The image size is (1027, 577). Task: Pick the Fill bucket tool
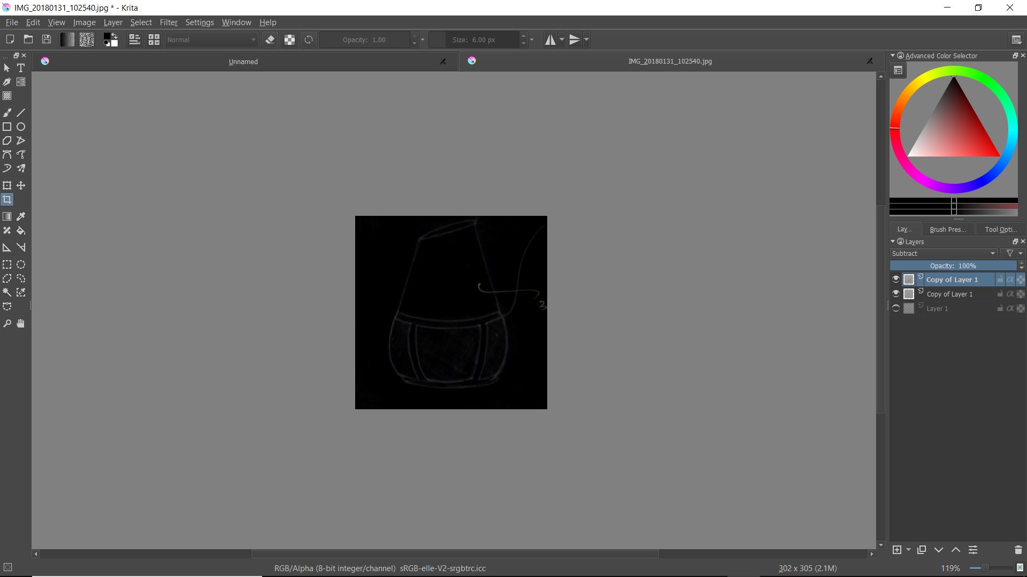pos(21,231)
